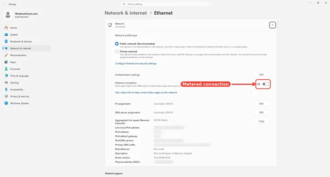
Task: Open the Gaming settings page
Action: coord(27,83)
